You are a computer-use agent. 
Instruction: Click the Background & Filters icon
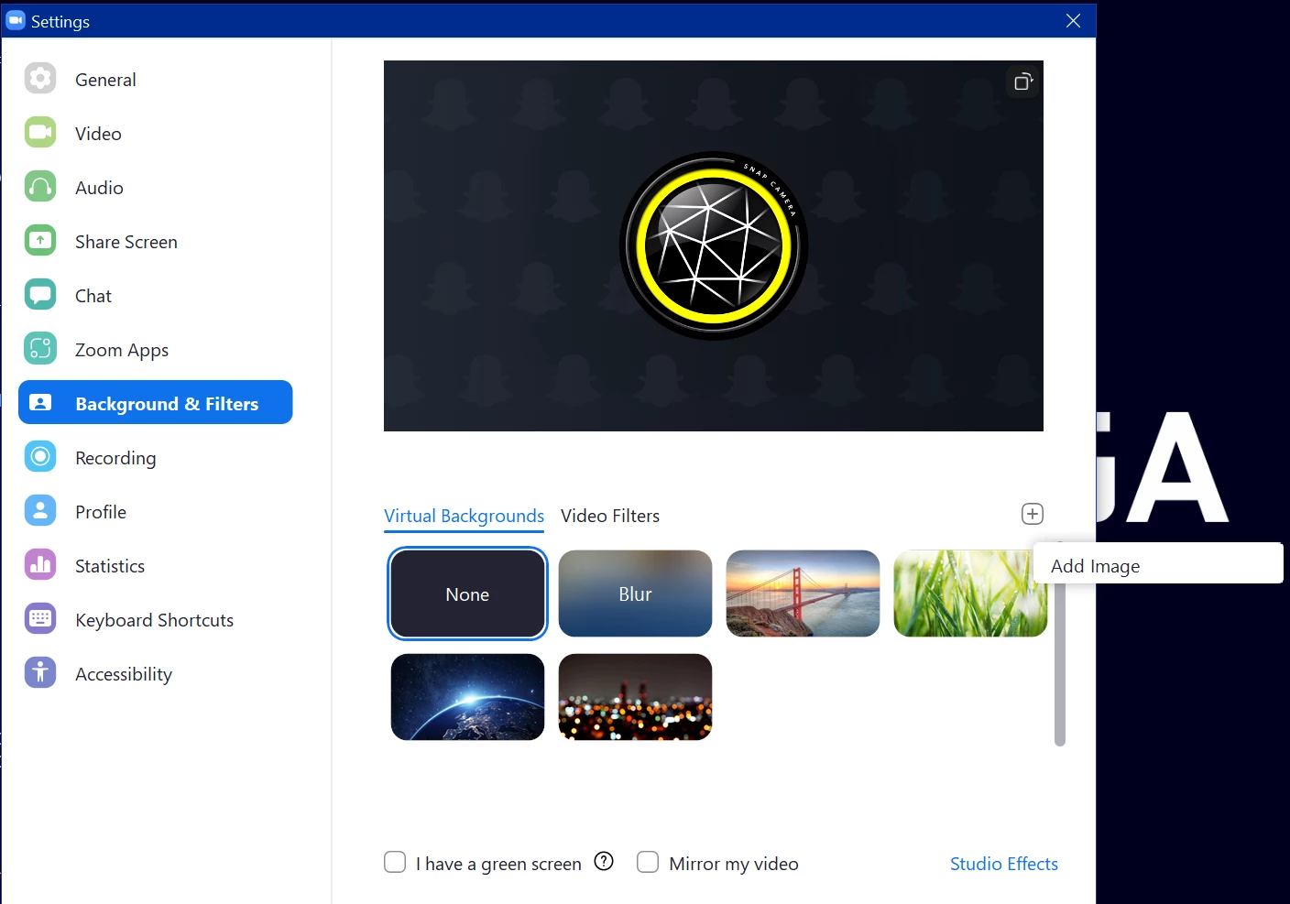(40, 402)
